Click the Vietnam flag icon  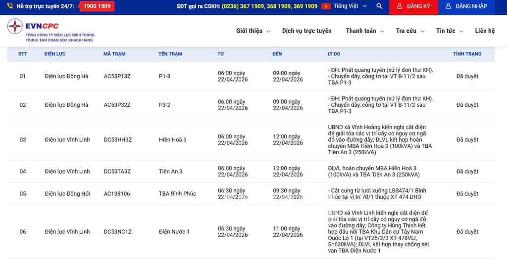326,6
